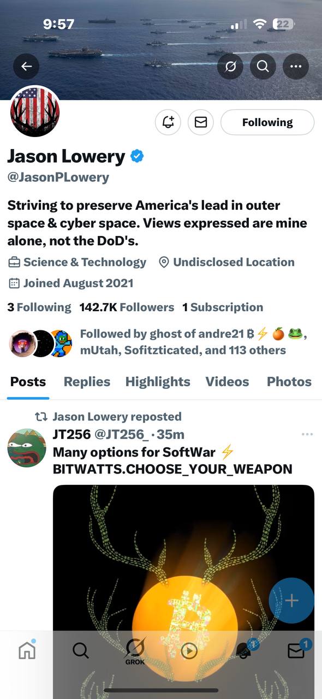This screenshot has height=699, width=322.
Task: Compose a new post with plus button
Action: [x=291, y=601]
